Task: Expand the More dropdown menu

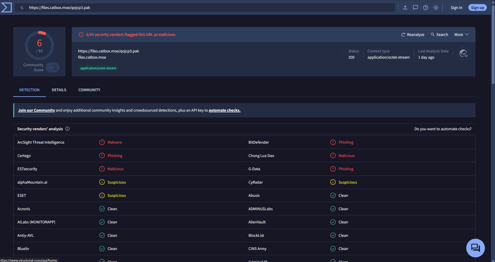Action: click(462, 35)
